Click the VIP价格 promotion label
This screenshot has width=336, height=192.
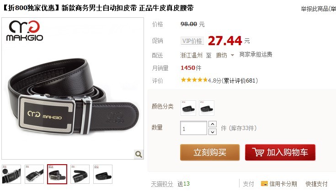pyautogui.click(x=192, y=41)
